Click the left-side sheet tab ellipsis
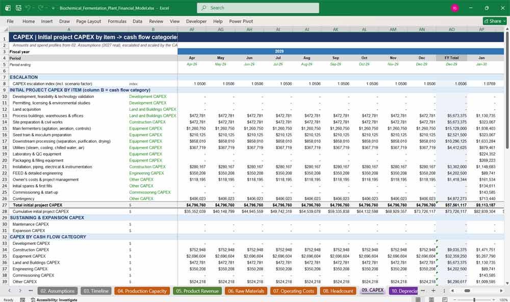 click(x=31, y=291)
